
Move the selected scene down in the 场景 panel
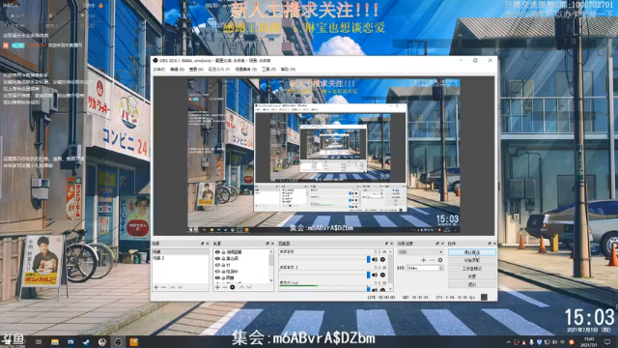tap(181, 287)
